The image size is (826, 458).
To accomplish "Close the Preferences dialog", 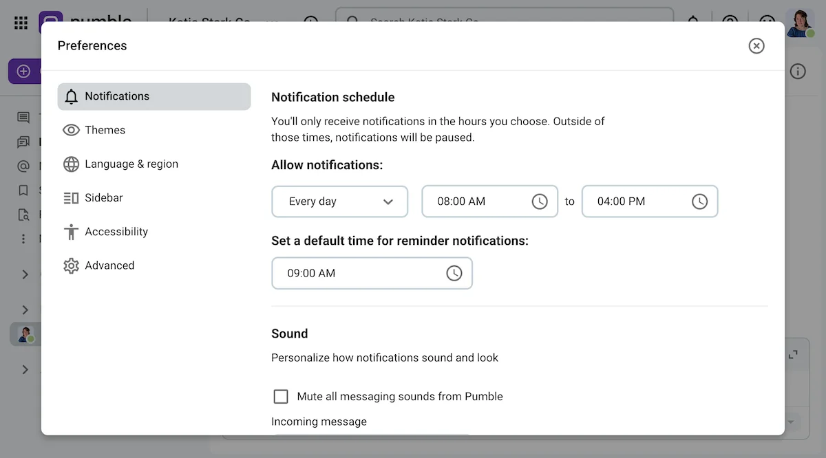I will 756,45.
